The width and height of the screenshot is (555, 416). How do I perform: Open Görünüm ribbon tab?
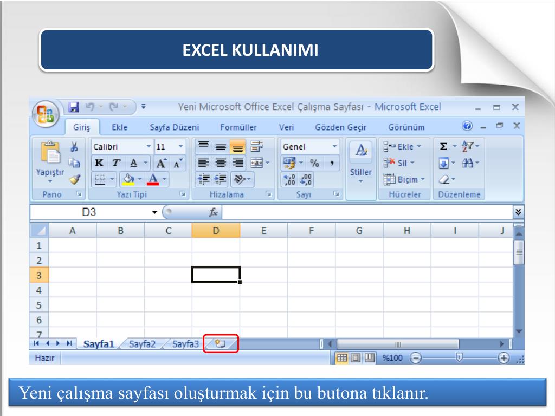pyautogui.click(x=406, y=127)
